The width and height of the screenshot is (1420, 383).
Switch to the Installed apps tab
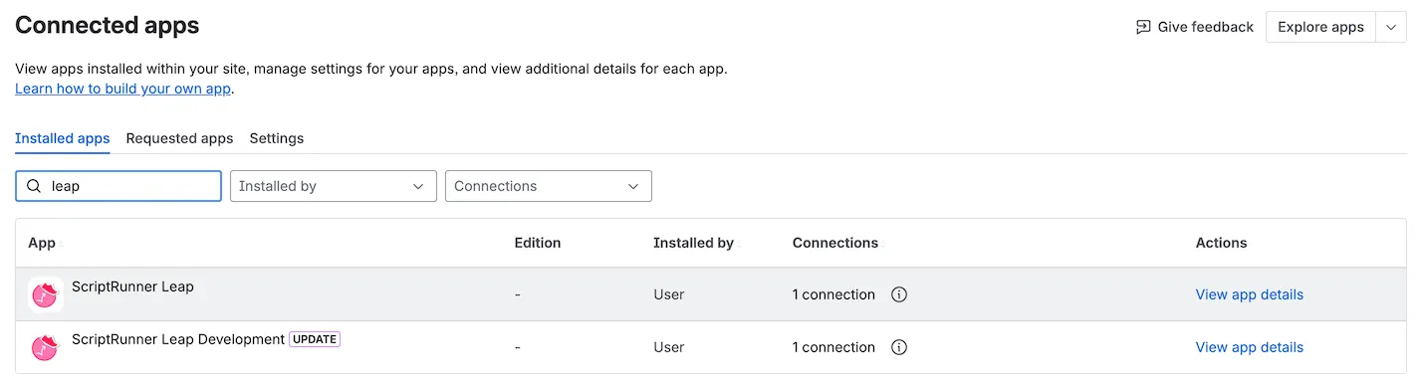[63, 138]
